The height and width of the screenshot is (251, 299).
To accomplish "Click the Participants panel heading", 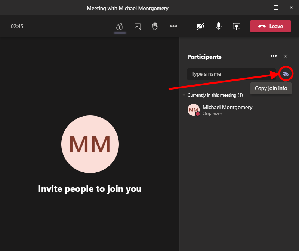I will pyautogui.click(x=204, y=57).
